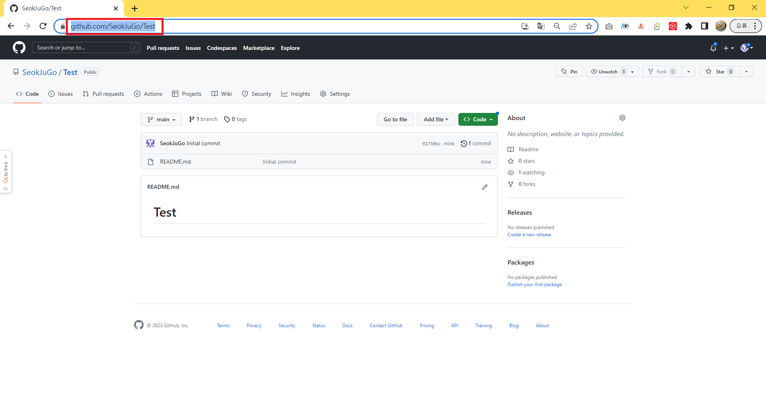Screen dimensions: 766x411
Task: Click the browser back arrow
Action: (x=11, y=26)
